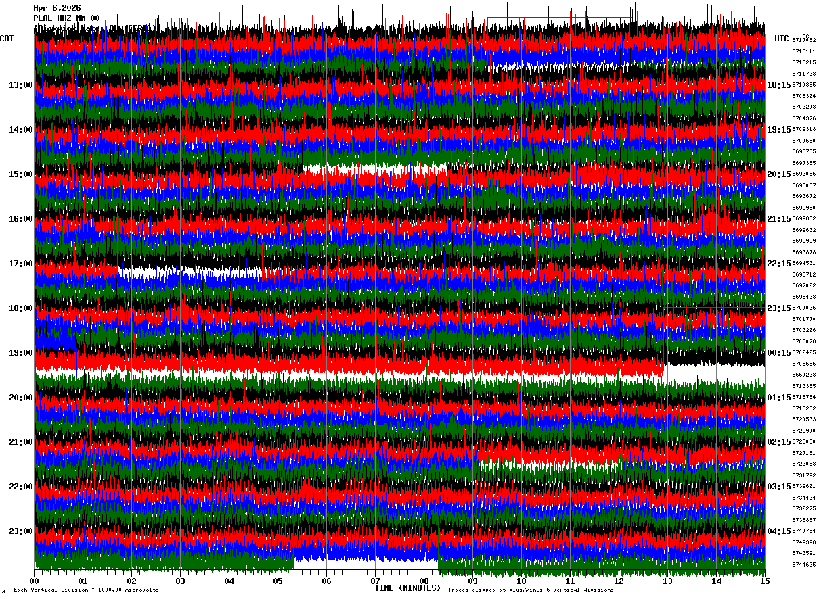This screenshot has height=599, width=819.
Task: Click minute tick label '15' on time axis
Action: (x=764, y=581)
